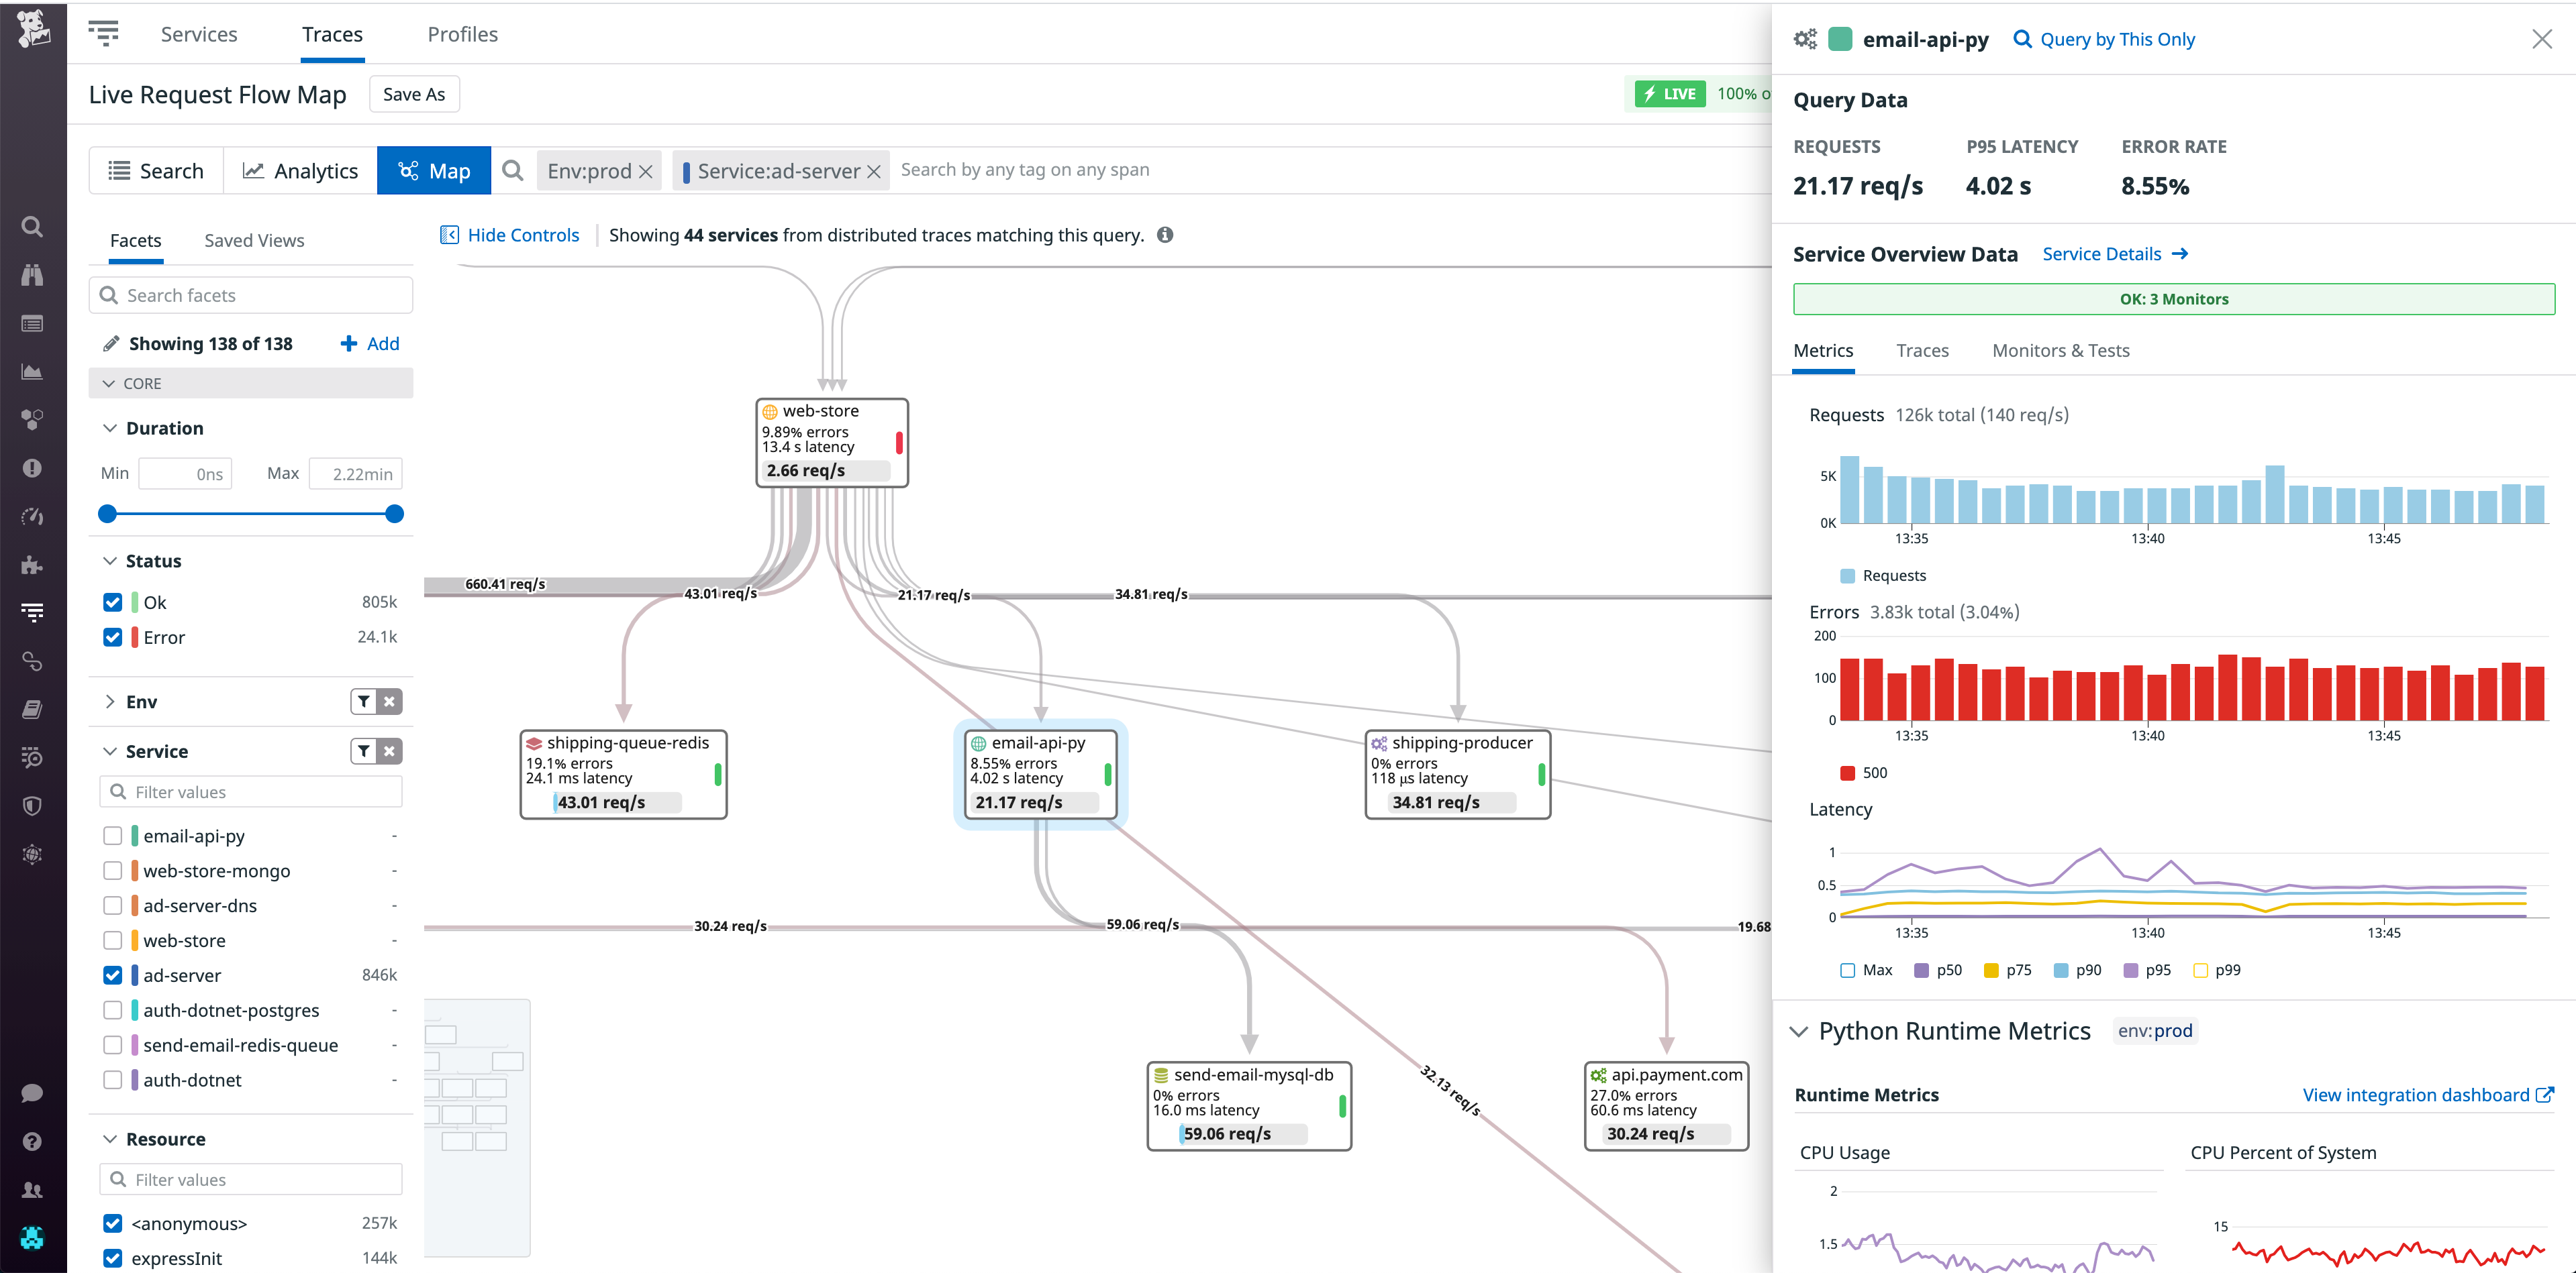This screenshot has width=2576, height=1273.
Task: Expand the Env facet
Action: click(x=110, y=702)
